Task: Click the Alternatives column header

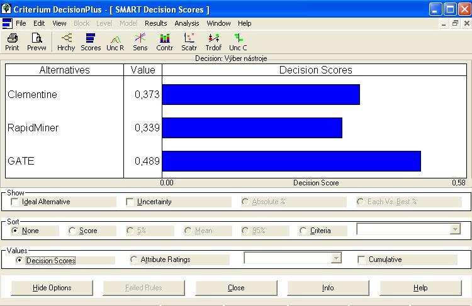Action: pyautogui.click(x=64, y=70)
